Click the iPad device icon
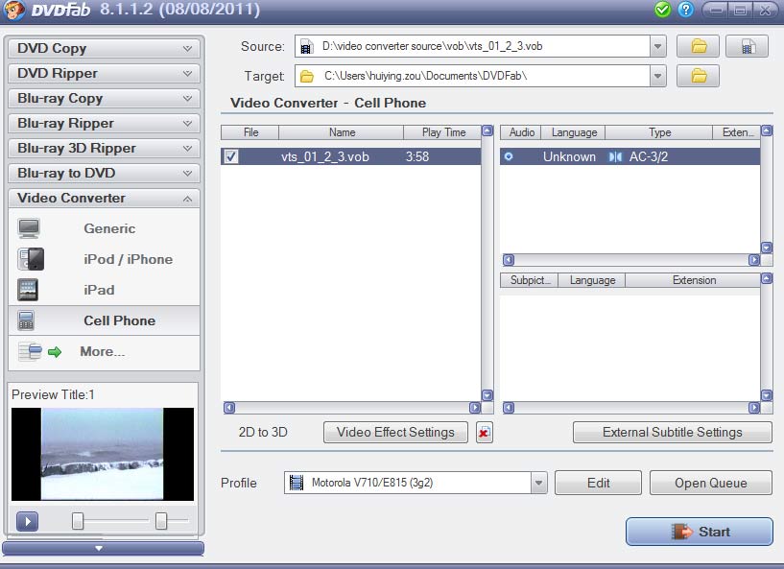The height and width of the screenshot is (569, 784). 28,290
